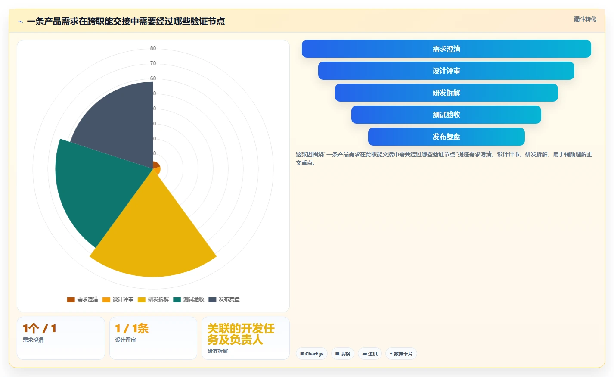Click the 发布复盘 funnel bar
Screen dimensions: 614x377
point(446,137)
